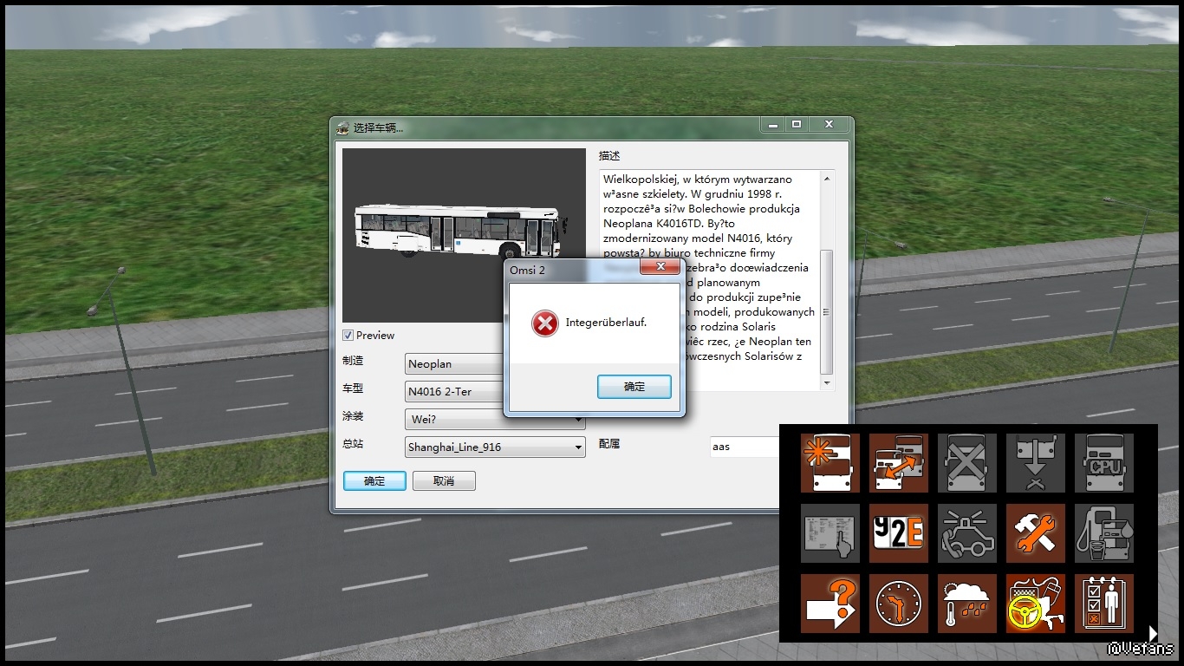Click the description scrollbar down arrow
This screenshot has height=666, width=1184.
coord(827,383)
